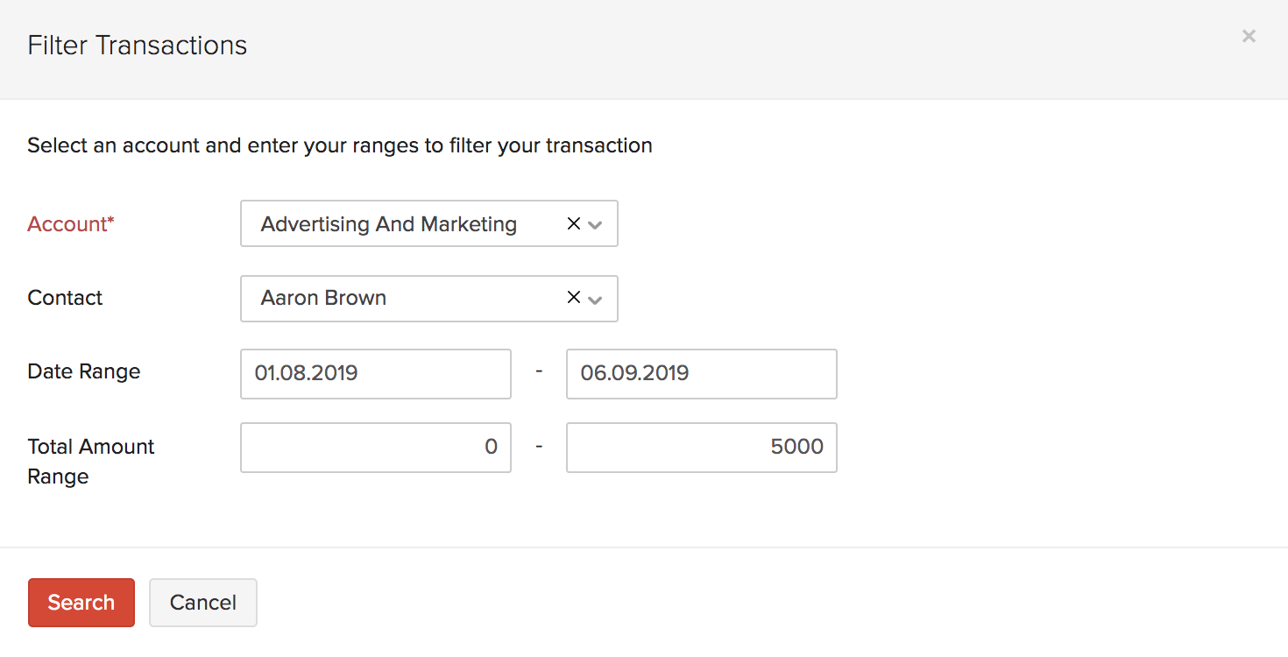Click the Date Range label
Viewport: 1288px width, 657px height.
[x=83, y=371]
